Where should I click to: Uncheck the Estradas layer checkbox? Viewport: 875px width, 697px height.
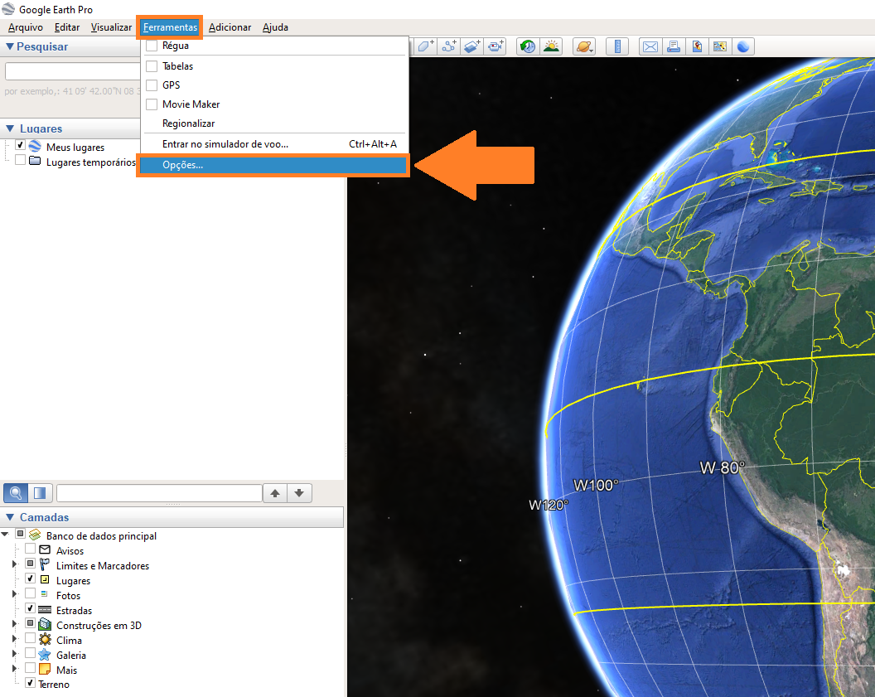click(x=31, y=610)
